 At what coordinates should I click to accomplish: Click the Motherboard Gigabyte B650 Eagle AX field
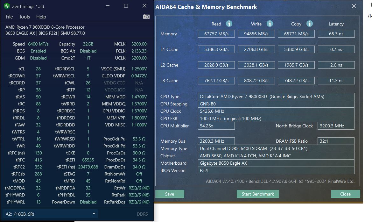276,163
